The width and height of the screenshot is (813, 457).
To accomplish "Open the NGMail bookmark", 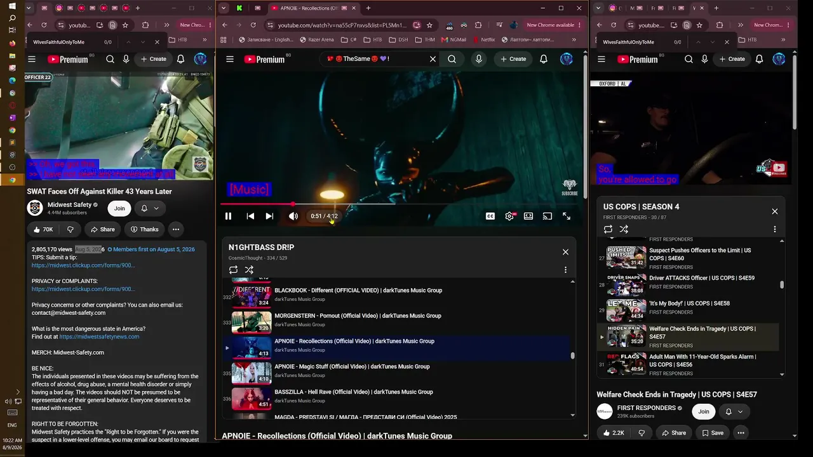I will pos(454,39).
